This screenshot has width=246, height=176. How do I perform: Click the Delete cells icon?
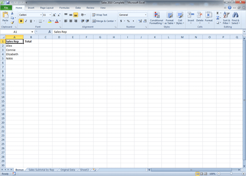tap(200, 15)
